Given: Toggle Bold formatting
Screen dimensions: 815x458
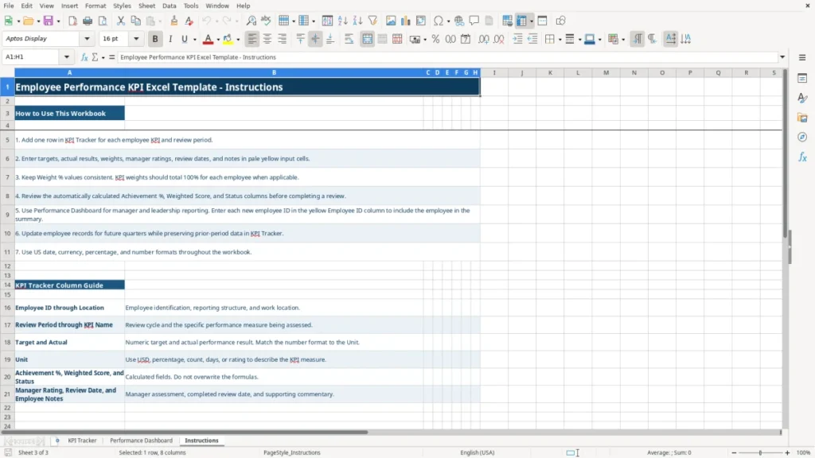Looking at the screenshot, I should click(155, 39).
